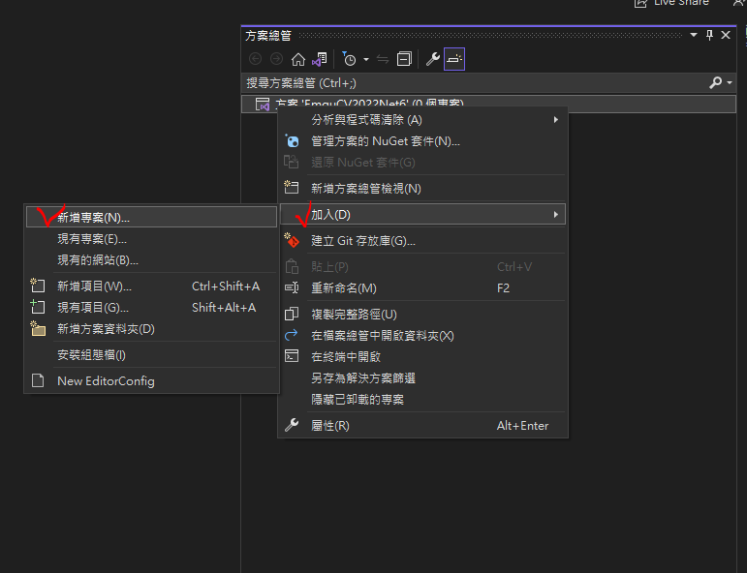
Task: Toggle the preview selected items button
Action: (454, 59)
